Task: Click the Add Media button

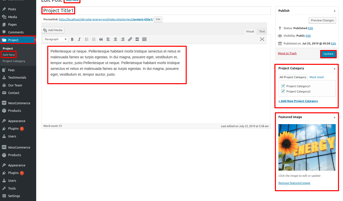Action: pyautogui.click(x=53, y=30)
